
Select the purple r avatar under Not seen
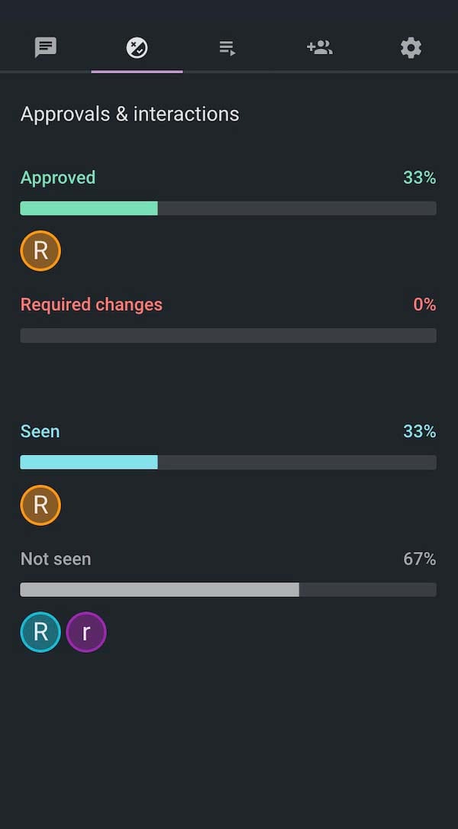point(86,632)
